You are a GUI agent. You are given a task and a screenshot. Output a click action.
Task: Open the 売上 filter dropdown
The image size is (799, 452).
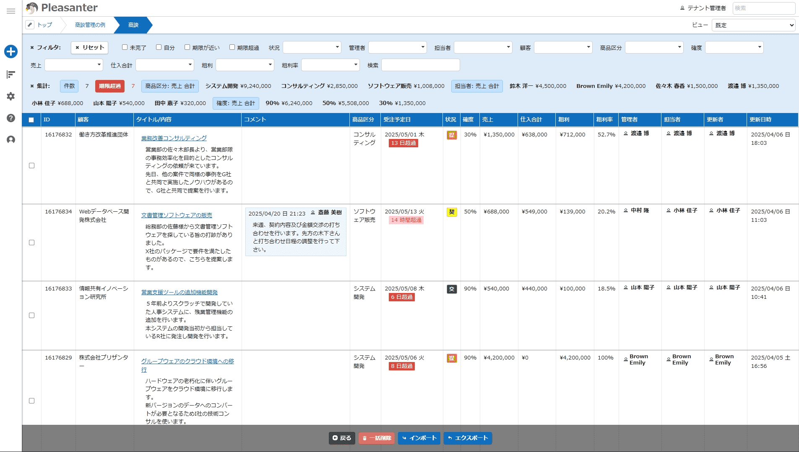[73, 65]
